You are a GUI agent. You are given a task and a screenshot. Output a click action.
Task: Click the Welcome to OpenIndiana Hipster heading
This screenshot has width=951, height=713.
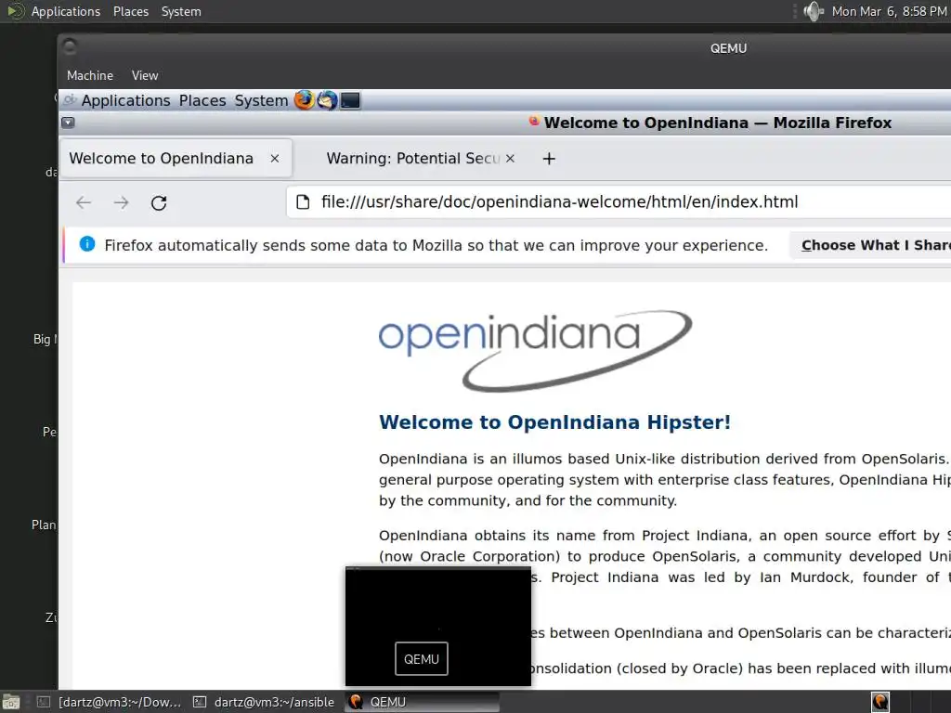click(554, 422)
